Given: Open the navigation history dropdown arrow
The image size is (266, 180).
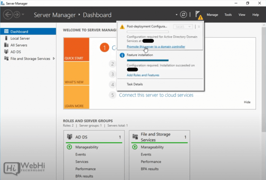Looking at the screenshot, I should click(23, 15).
